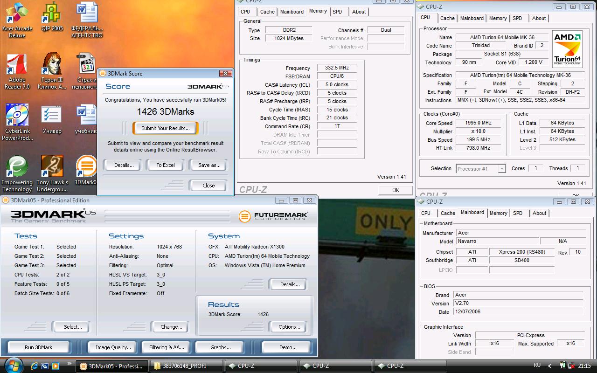Screen dimensions: 597x373
Task: Select Страх и ненависть video file icon
Action: (x=87, y=71)
